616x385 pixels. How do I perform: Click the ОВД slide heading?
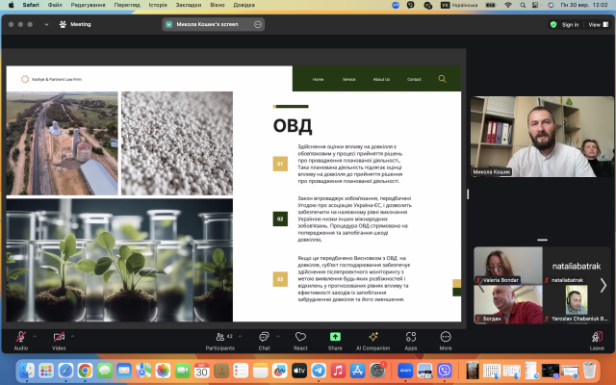click(x=293, y=126)
